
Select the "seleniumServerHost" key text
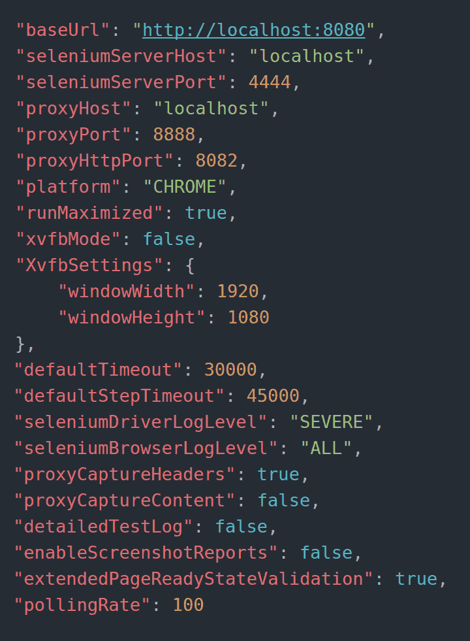tap(121, 56)
